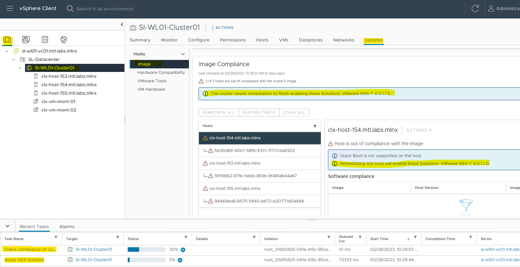The image size is (520, 267).
Task: Click the REMEDIATE ALL button
Action: [x=218, y=112]
